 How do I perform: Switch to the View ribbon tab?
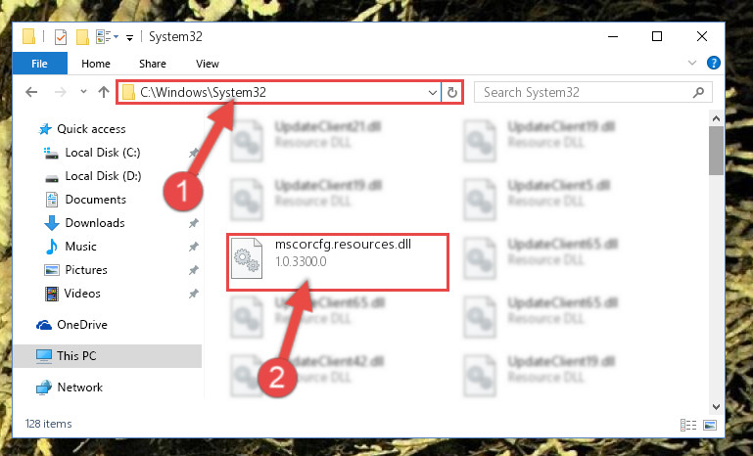(208, 64)
